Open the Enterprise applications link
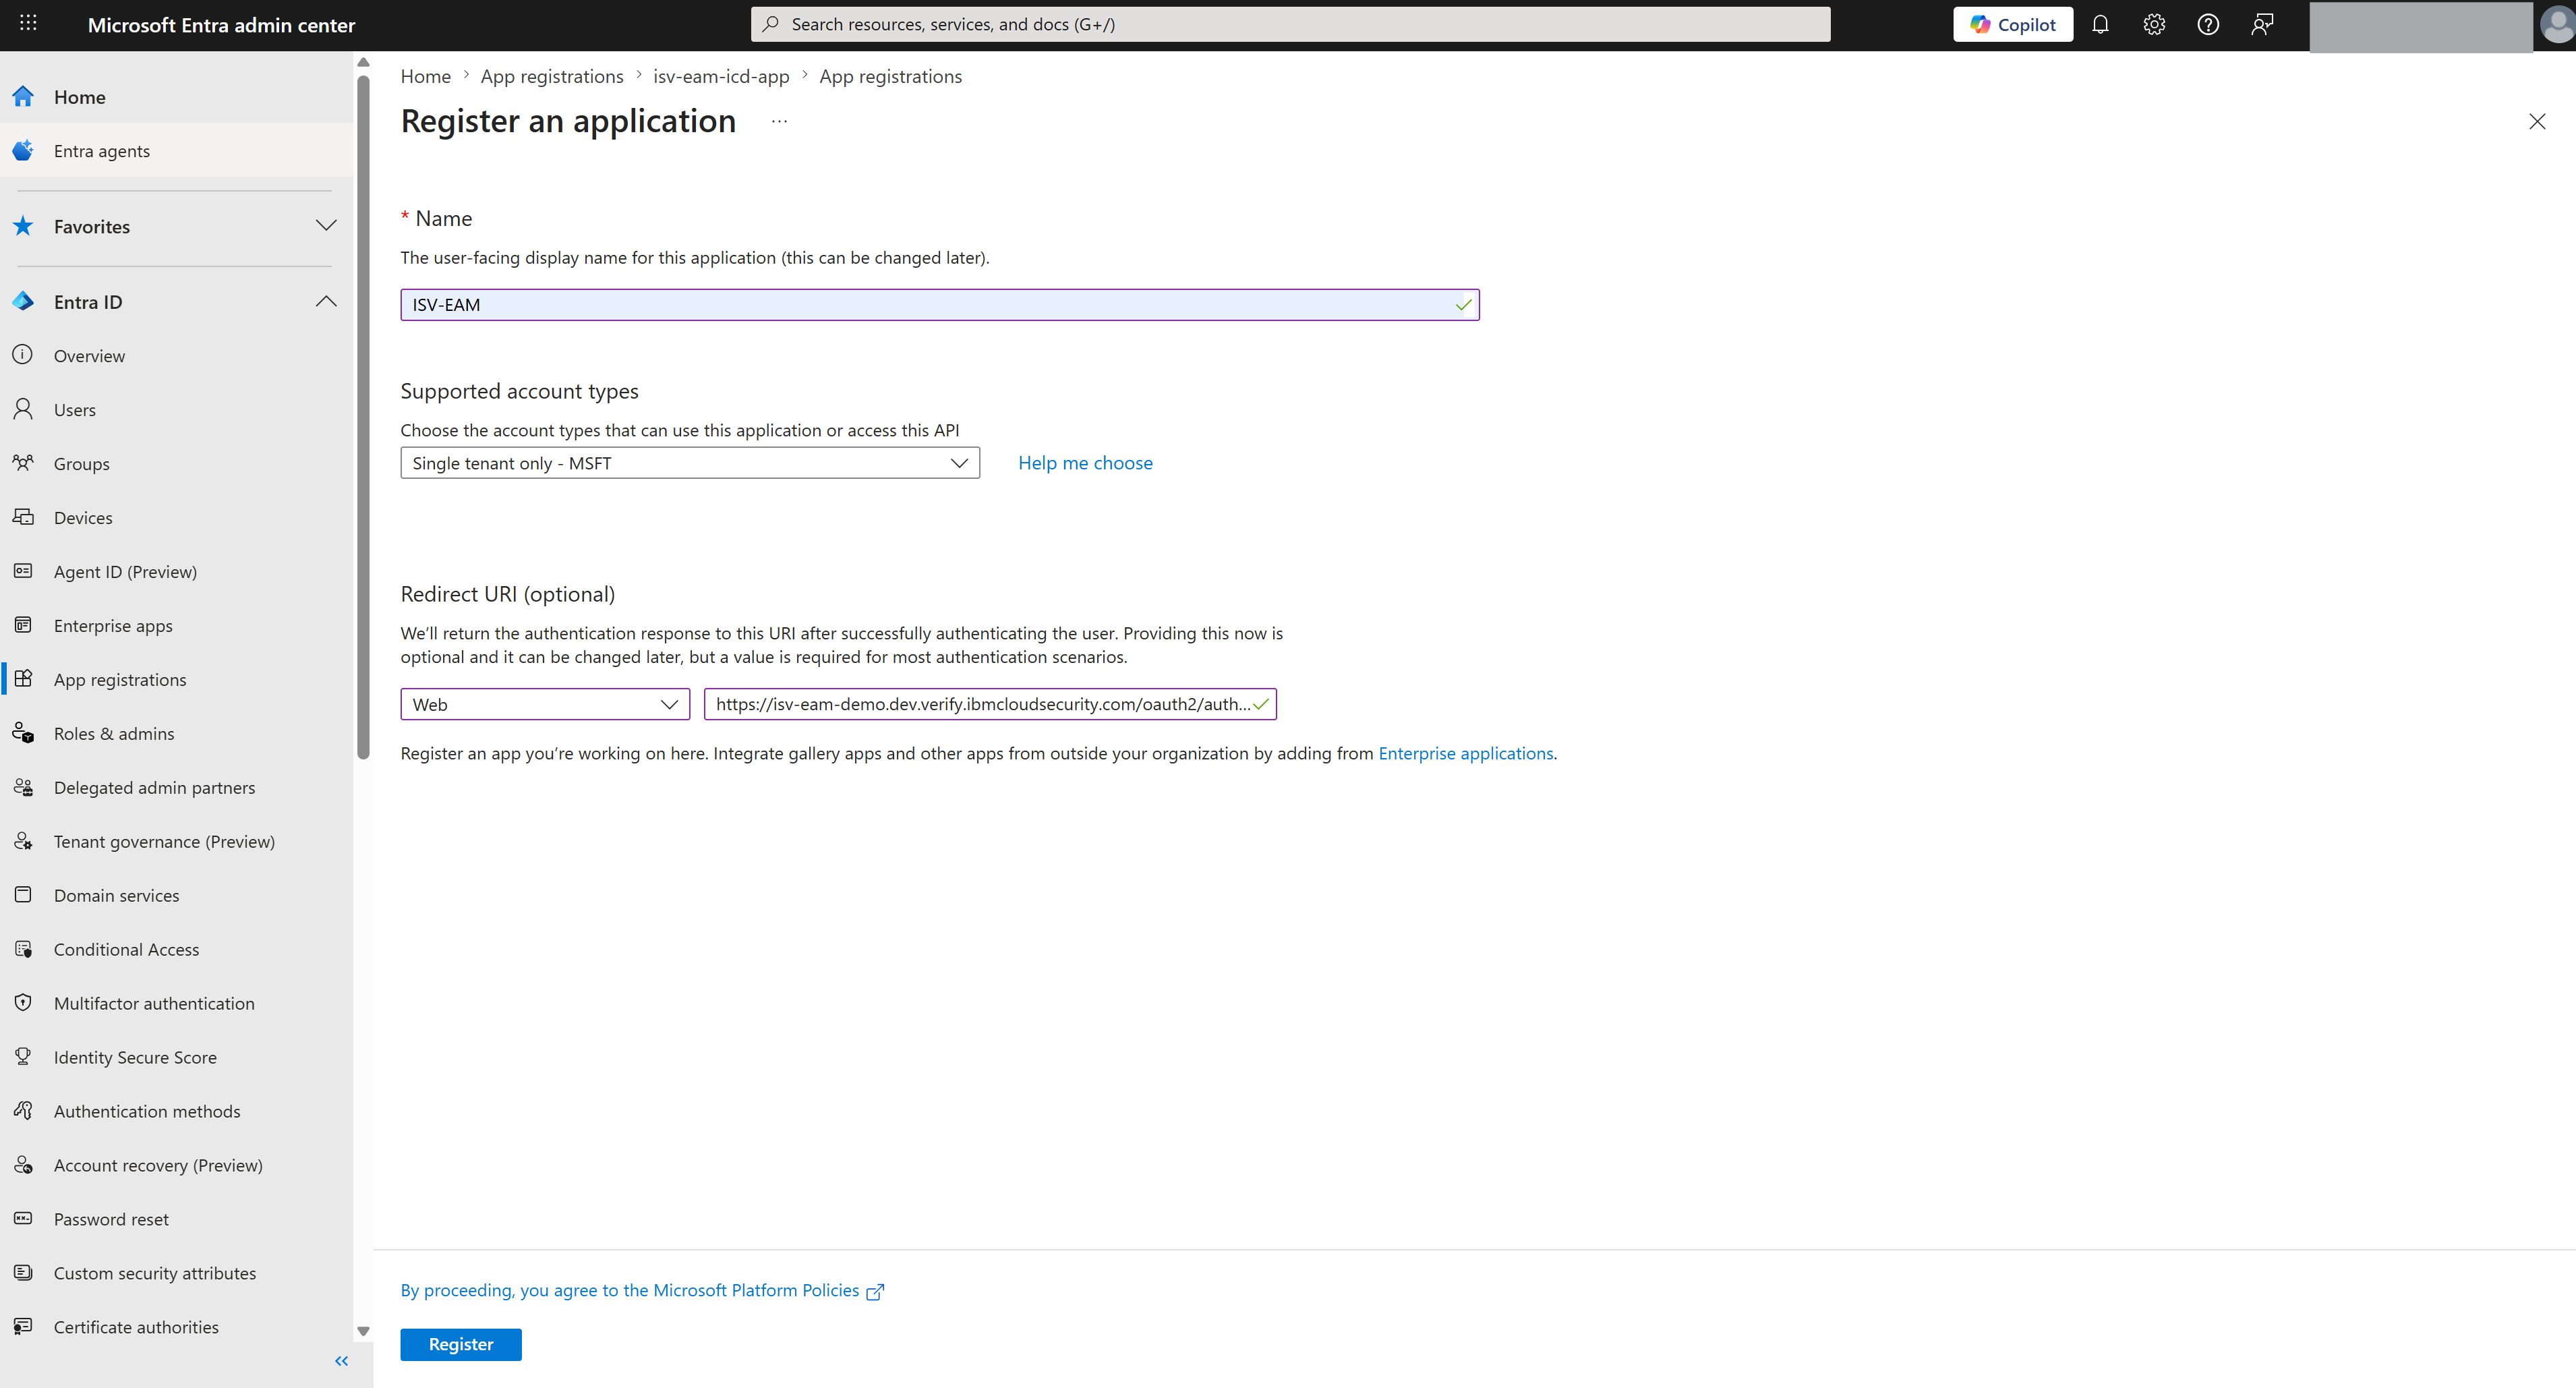Image resolution: width=2576 pixels, height=1388 pixels. (x=1466, y=753)
